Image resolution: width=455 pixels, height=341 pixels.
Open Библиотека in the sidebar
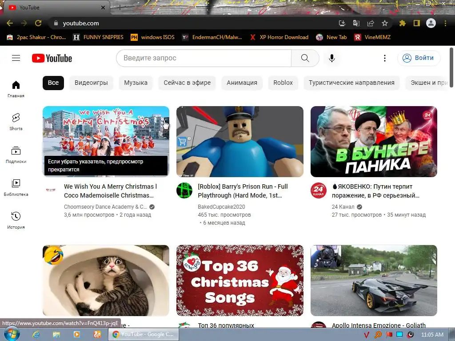(x=16, y=188)
